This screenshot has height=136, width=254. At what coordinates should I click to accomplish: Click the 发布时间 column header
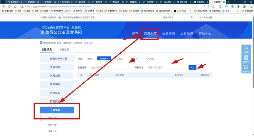(205, 75)
